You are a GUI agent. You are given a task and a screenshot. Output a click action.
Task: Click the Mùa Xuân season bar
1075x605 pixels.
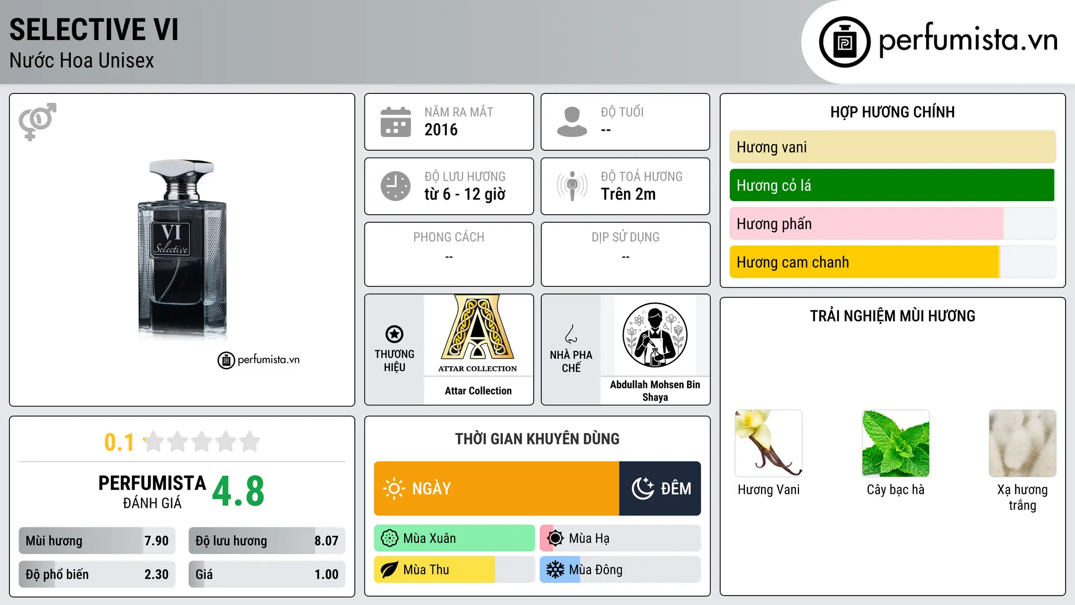tap(455, 538)
